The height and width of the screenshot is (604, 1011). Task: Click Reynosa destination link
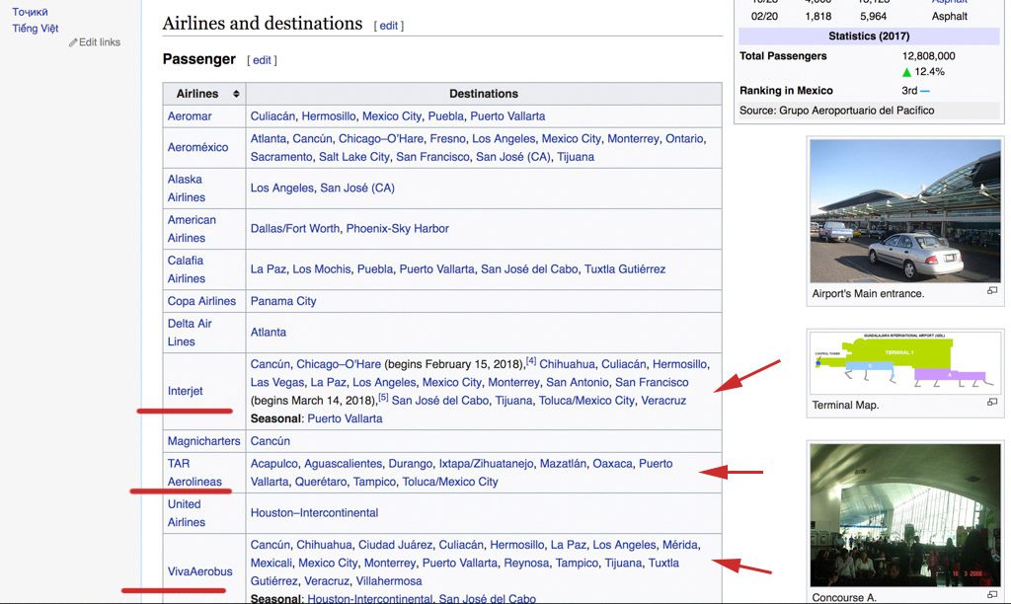pyautogui.click(x=526, y=563)
